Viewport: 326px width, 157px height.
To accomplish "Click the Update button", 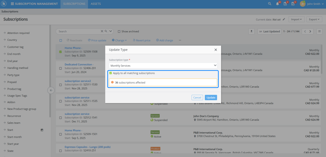I will tap(211, 97).
